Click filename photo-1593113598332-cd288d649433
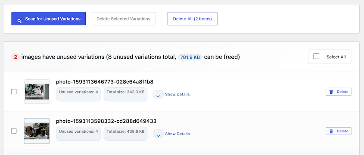The image size is (364, 155). pos(106,121)
